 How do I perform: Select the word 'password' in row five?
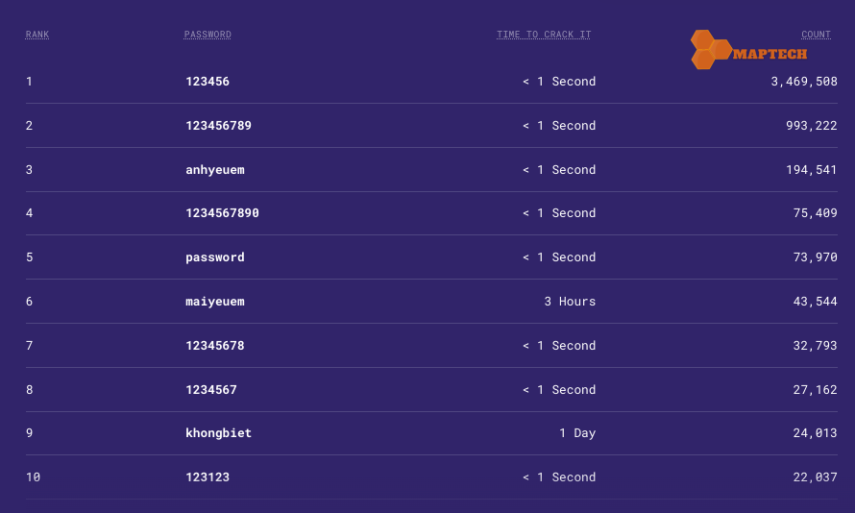point(215,257)
